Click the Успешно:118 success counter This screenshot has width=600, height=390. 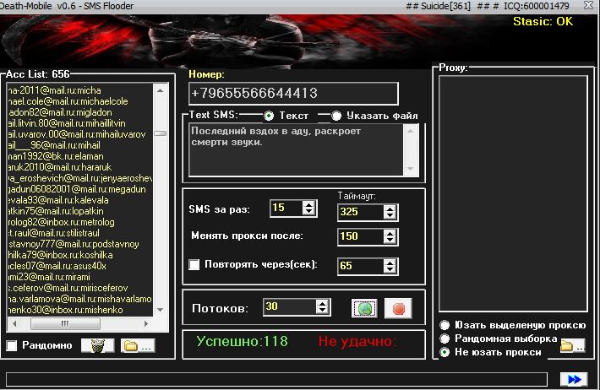[242, 341]
